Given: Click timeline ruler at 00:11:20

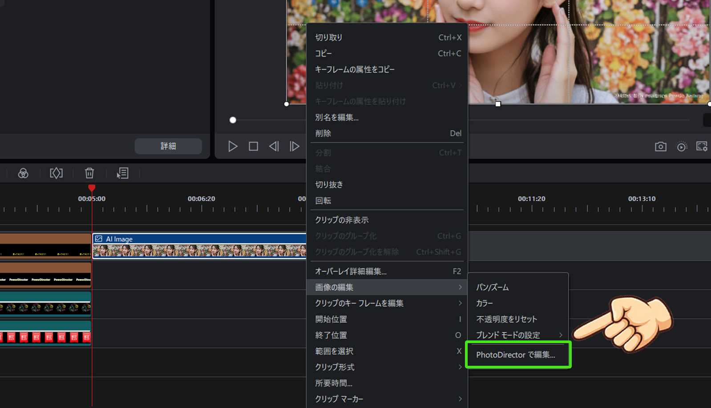Looking at the screenshot, I should [x=531, y=199].
